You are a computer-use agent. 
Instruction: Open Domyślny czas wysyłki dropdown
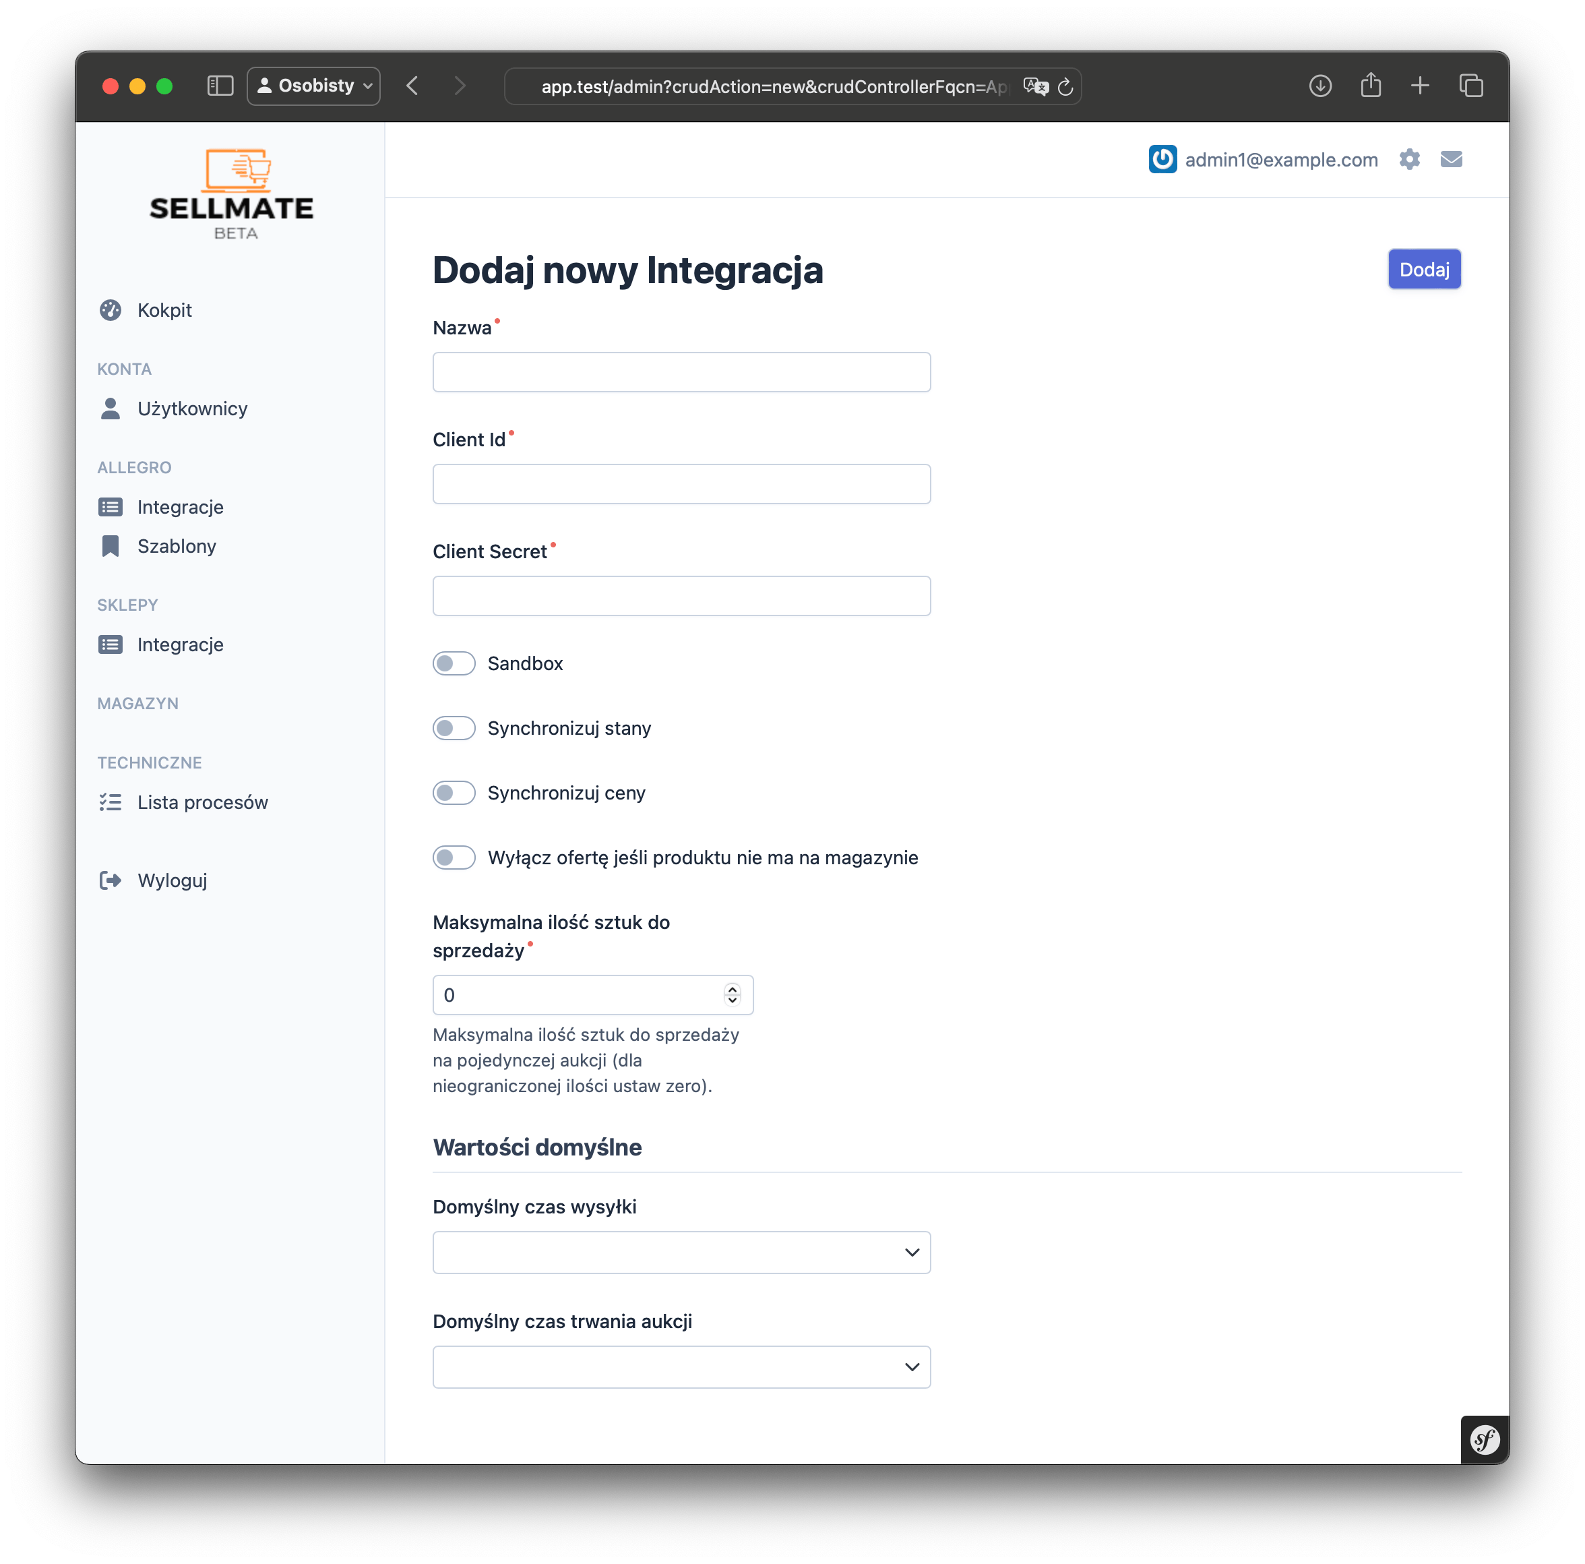click(681, 1252)
